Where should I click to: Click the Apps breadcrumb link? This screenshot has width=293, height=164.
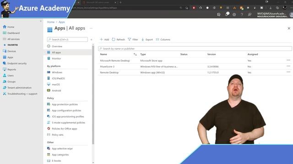[x=62, y=22]
